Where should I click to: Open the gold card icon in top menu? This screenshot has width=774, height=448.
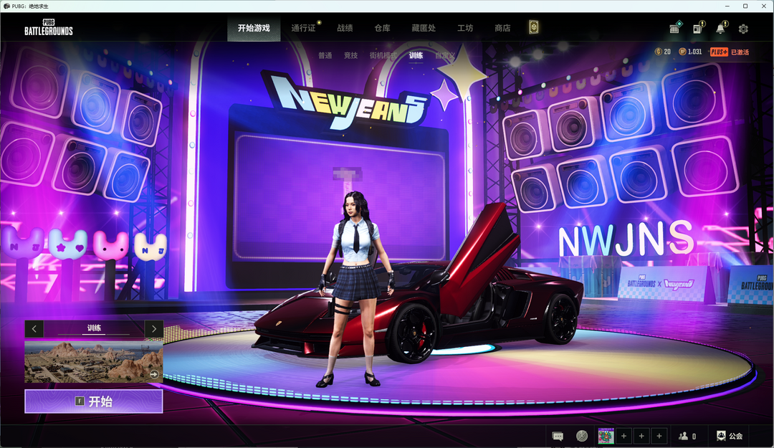click(x=534, y=27)
